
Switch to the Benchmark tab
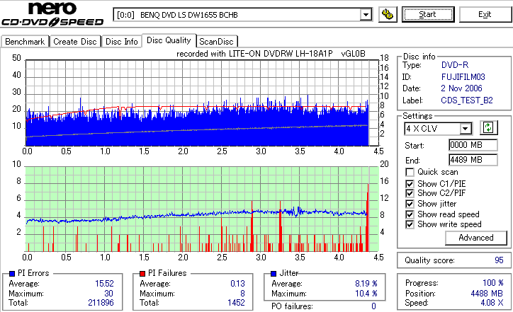pyautogui.click(x=25, y=42)
